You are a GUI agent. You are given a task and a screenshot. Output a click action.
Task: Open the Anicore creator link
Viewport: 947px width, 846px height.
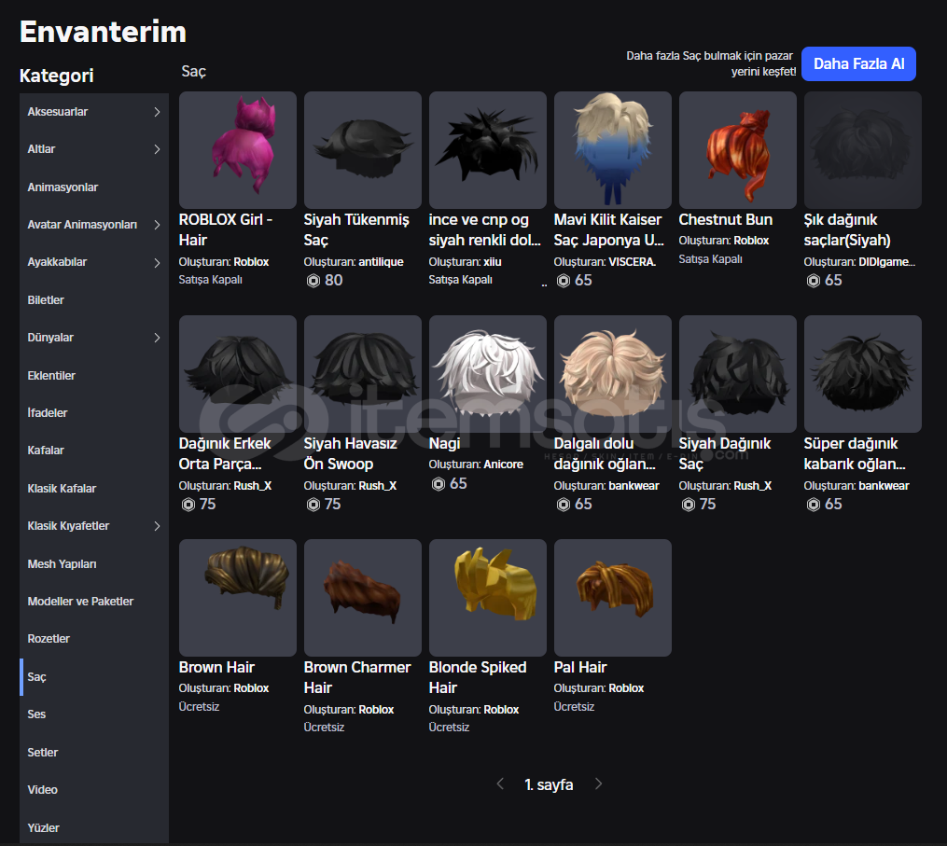[x=503, y=465]
